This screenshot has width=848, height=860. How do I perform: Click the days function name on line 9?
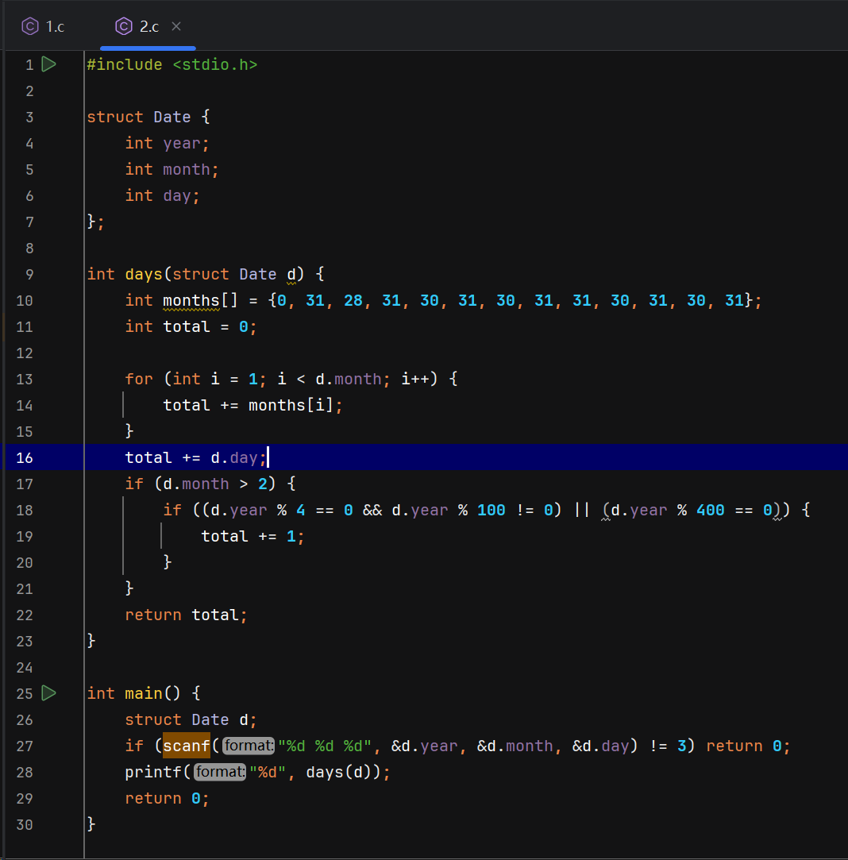point(143,274)
